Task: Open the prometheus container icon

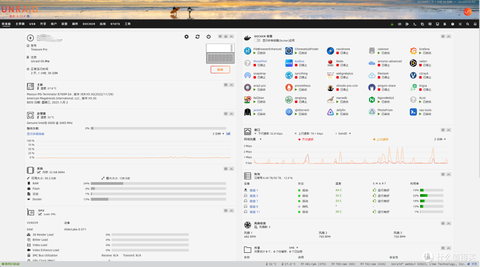Action: tap(289, 88)
